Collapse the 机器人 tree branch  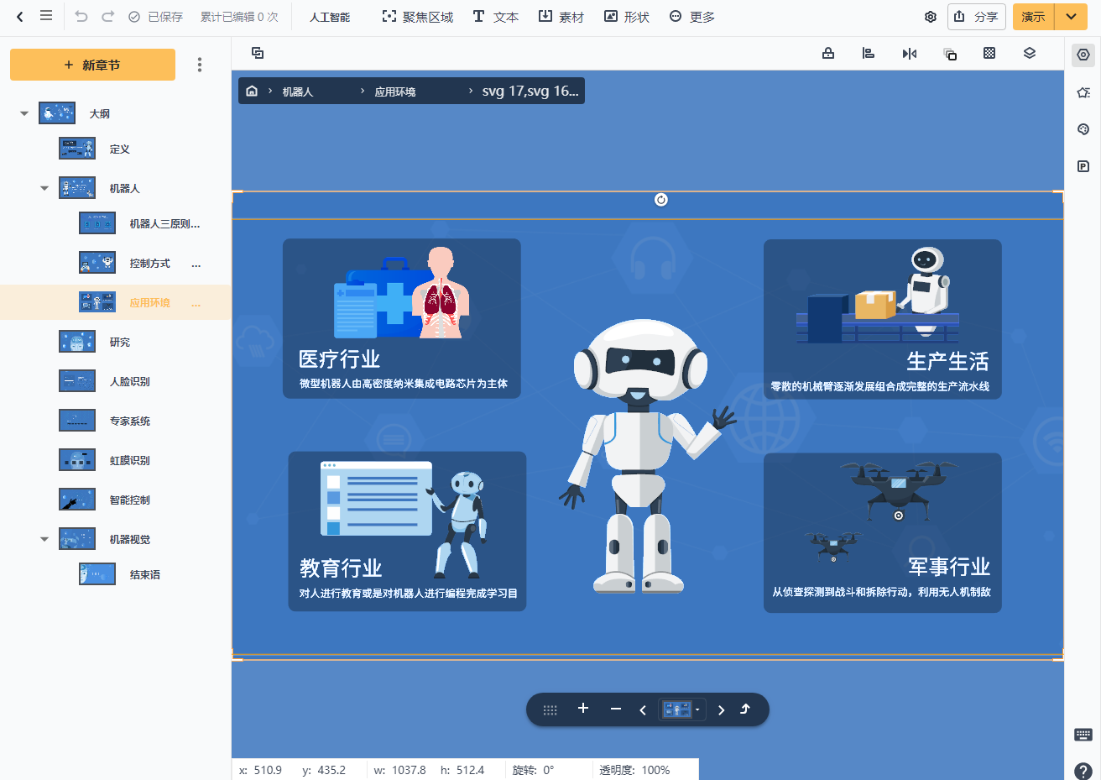point(44,188)
